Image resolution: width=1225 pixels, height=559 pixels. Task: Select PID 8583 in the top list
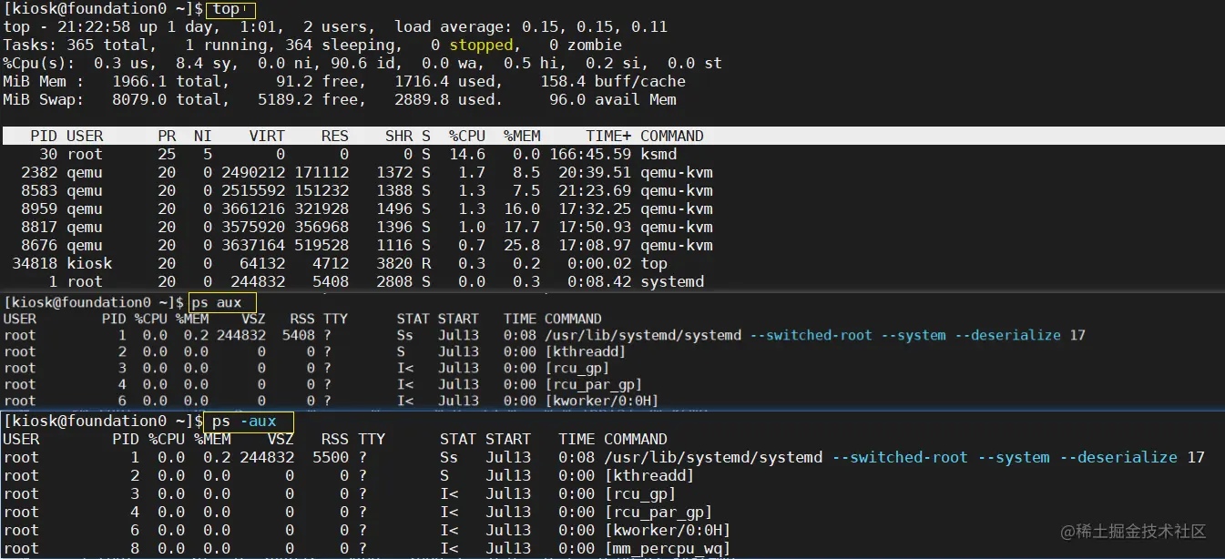click(x=39, y=190)
